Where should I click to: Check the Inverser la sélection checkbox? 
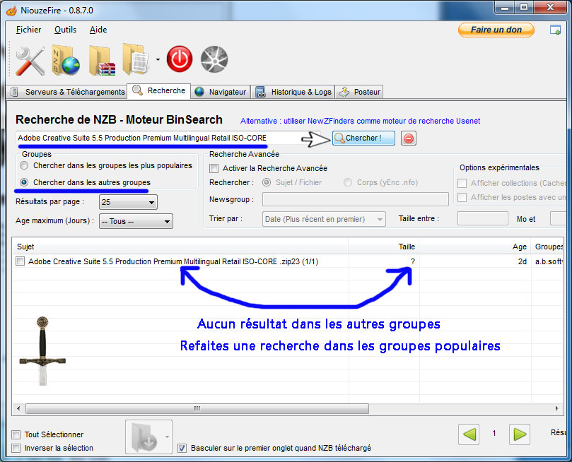coord(16,448)
